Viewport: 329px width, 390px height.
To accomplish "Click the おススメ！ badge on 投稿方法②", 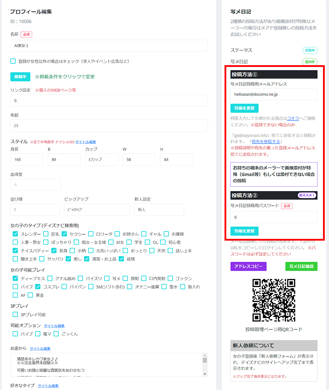I will click(x=307, y=195).
